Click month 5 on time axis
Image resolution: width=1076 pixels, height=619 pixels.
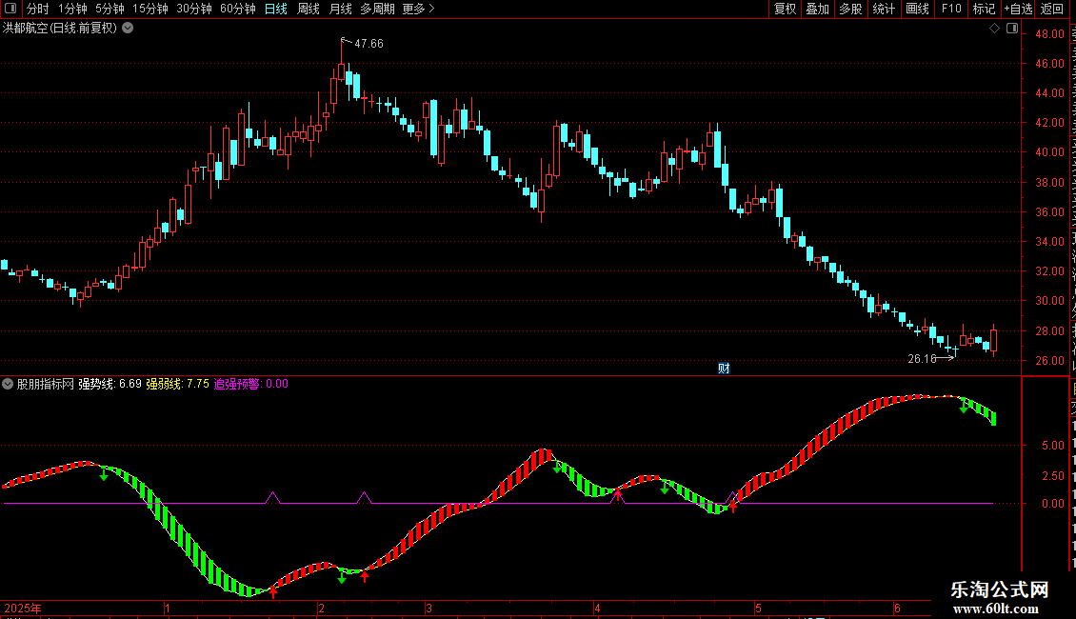click(x=758, y=608)
